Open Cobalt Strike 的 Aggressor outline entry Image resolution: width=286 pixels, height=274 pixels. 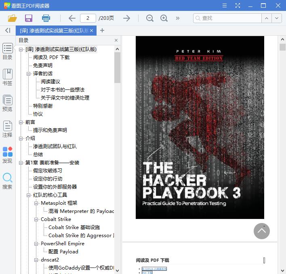(81, 236)
